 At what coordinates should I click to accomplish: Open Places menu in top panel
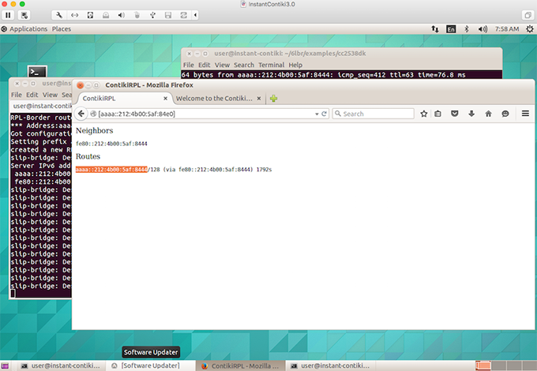pyautogui.click(x=61, y=28)
